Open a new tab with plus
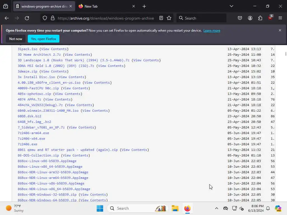287x215 pixels. click(x=144, y=6)
